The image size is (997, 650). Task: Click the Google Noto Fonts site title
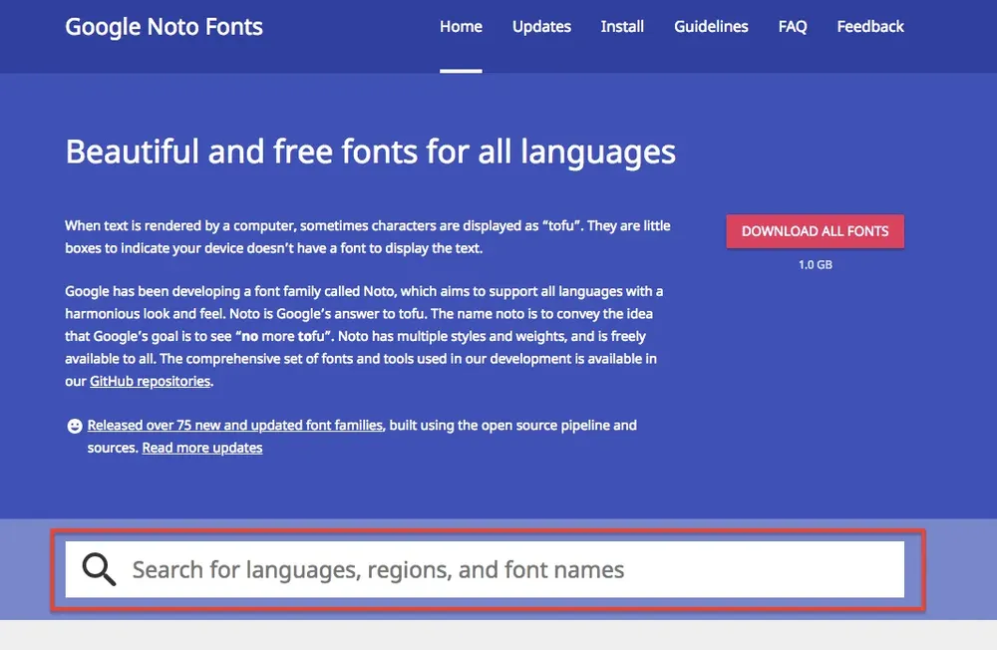[165, 27]
